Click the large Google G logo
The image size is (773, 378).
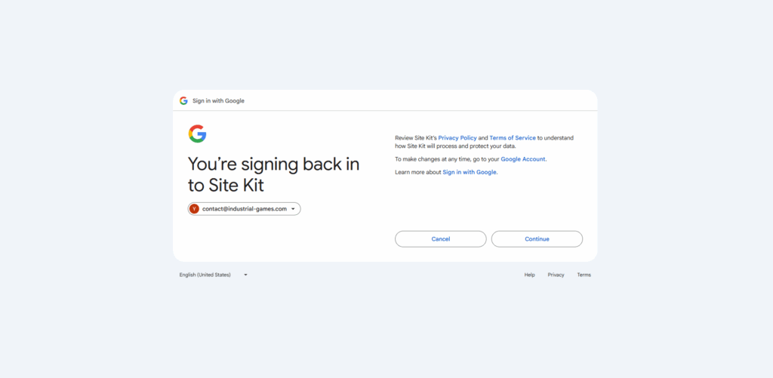click(x=197, y=134)
